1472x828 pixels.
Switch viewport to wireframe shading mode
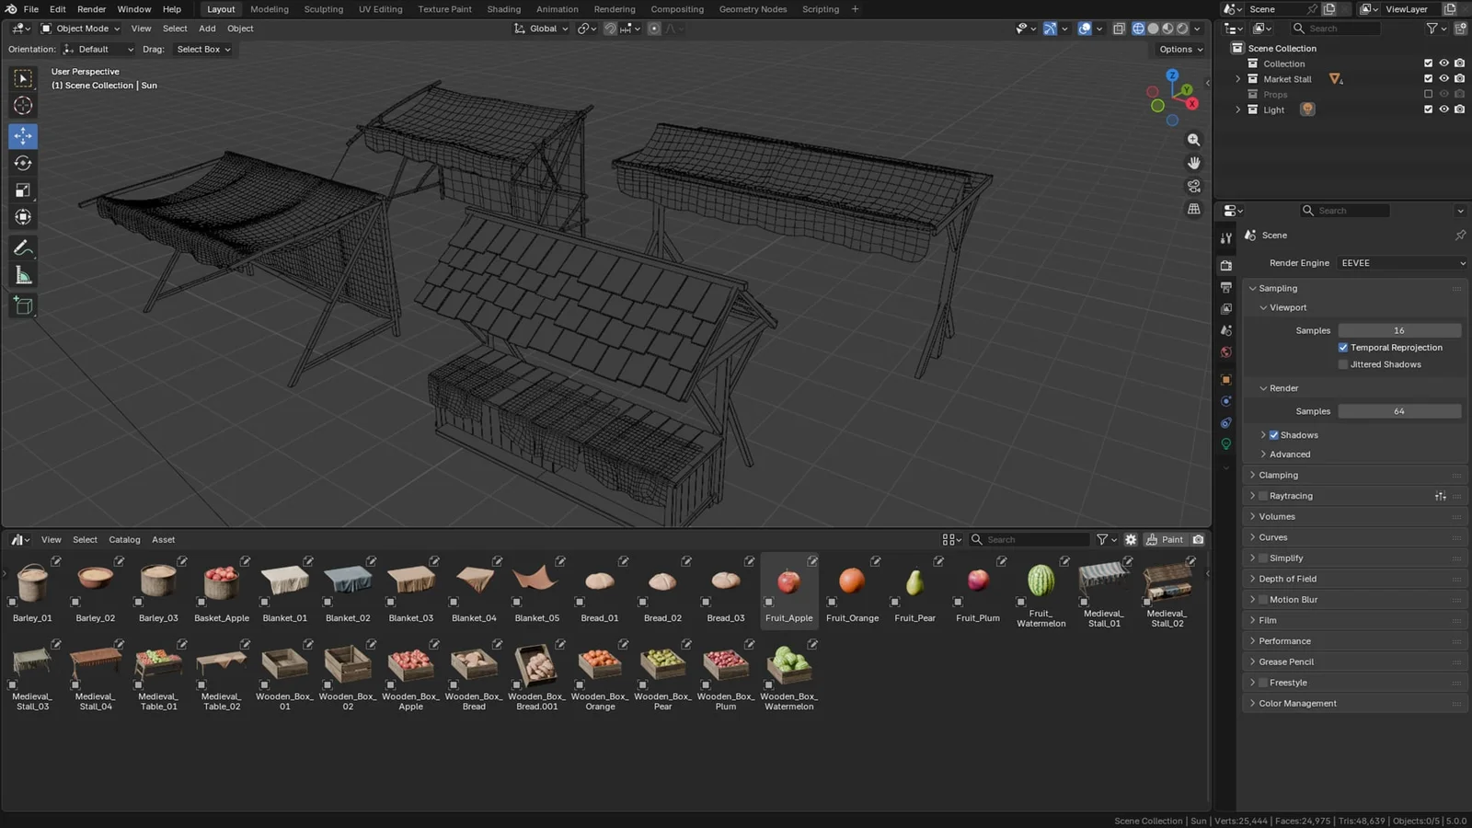click(x=1138, y=29)
